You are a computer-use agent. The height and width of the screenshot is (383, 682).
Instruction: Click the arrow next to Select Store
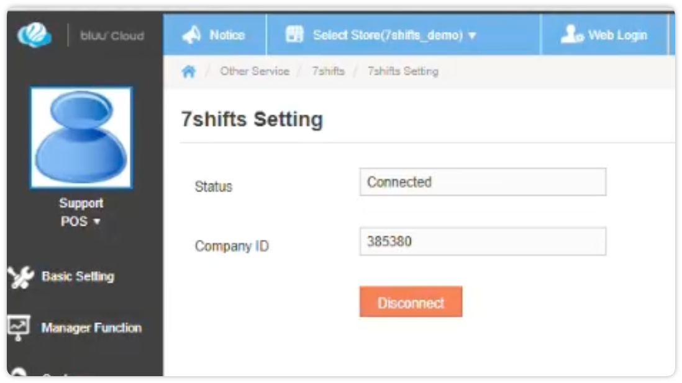[472, 36]
